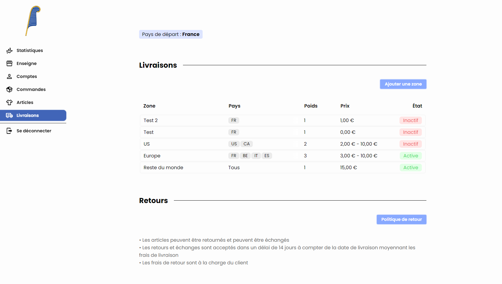
Task: Click the Livraisons truck icon
Action: (x=9, y=115)
